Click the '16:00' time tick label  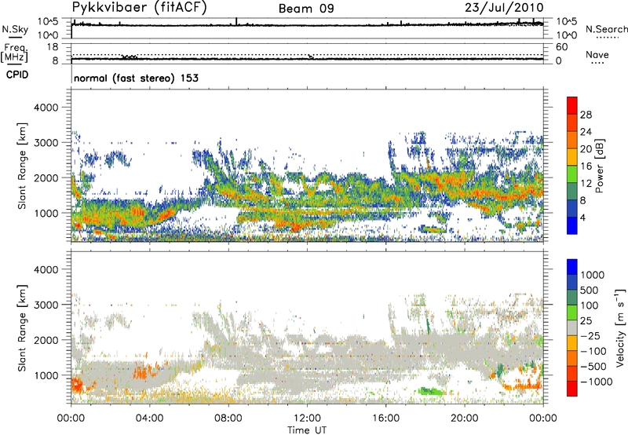click(x=385, y=419)
